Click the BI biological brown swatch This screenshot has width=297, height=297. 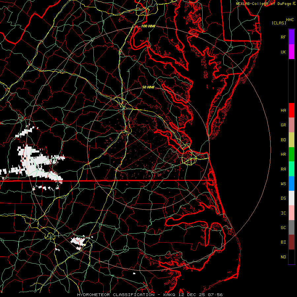click(291, 242)
